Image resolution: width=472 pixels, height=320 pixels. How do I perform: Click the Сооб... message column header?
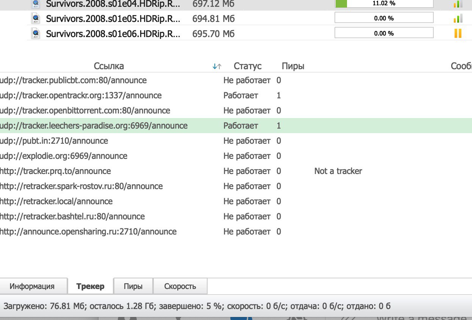point(461,66)
